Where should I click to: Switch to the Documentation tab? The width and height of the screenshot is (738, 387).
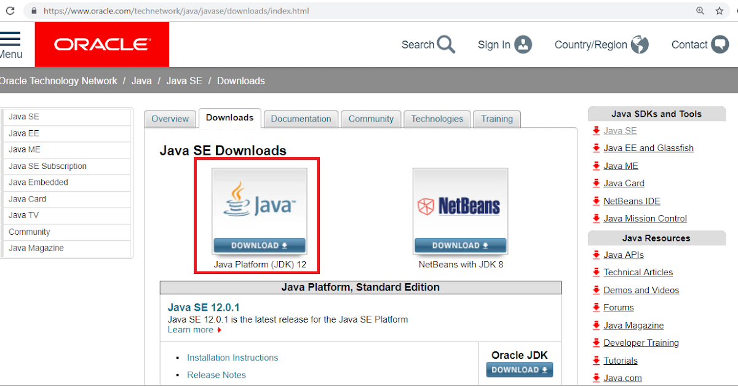(x=301, y=119)
